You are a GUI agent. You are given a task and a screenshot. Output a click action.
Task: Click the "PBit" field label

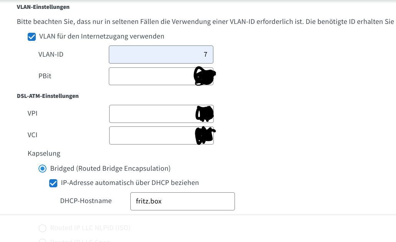[45, 76]
